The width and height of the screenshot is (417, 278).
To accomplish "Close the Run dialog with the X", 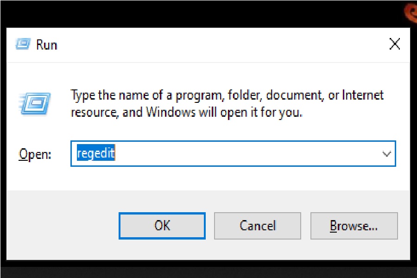I will 394,44.
